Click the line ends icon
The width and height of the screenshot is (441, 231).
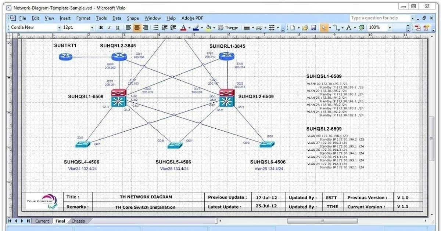click(271, 27)
